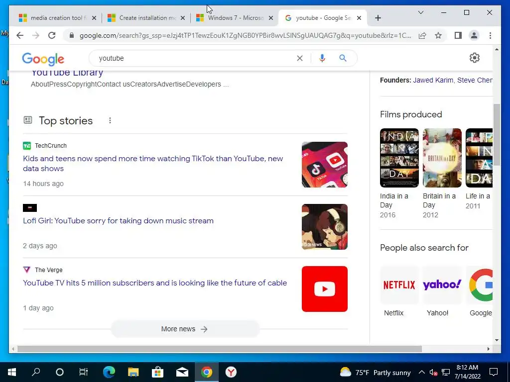Open the Chrome profile avatar icon
Image resolution: width=510 pixels, height=382 pixels.
point(474,35)
